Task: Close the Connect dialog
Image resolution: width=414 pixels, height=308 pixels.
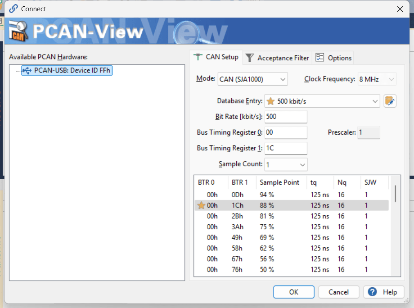Action: point(400,9)
